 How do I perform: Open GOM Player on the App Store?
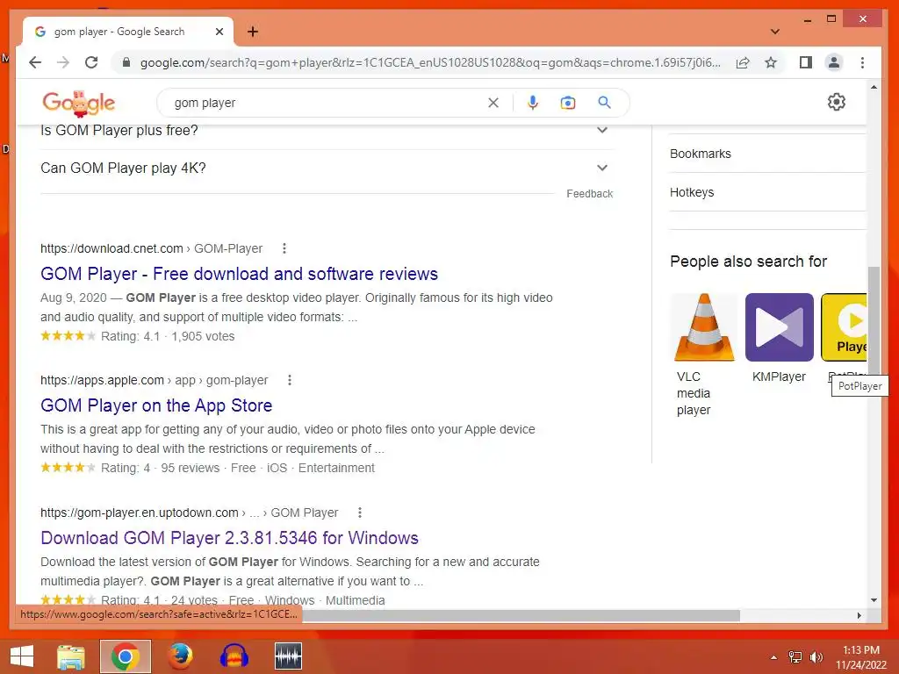156,405
